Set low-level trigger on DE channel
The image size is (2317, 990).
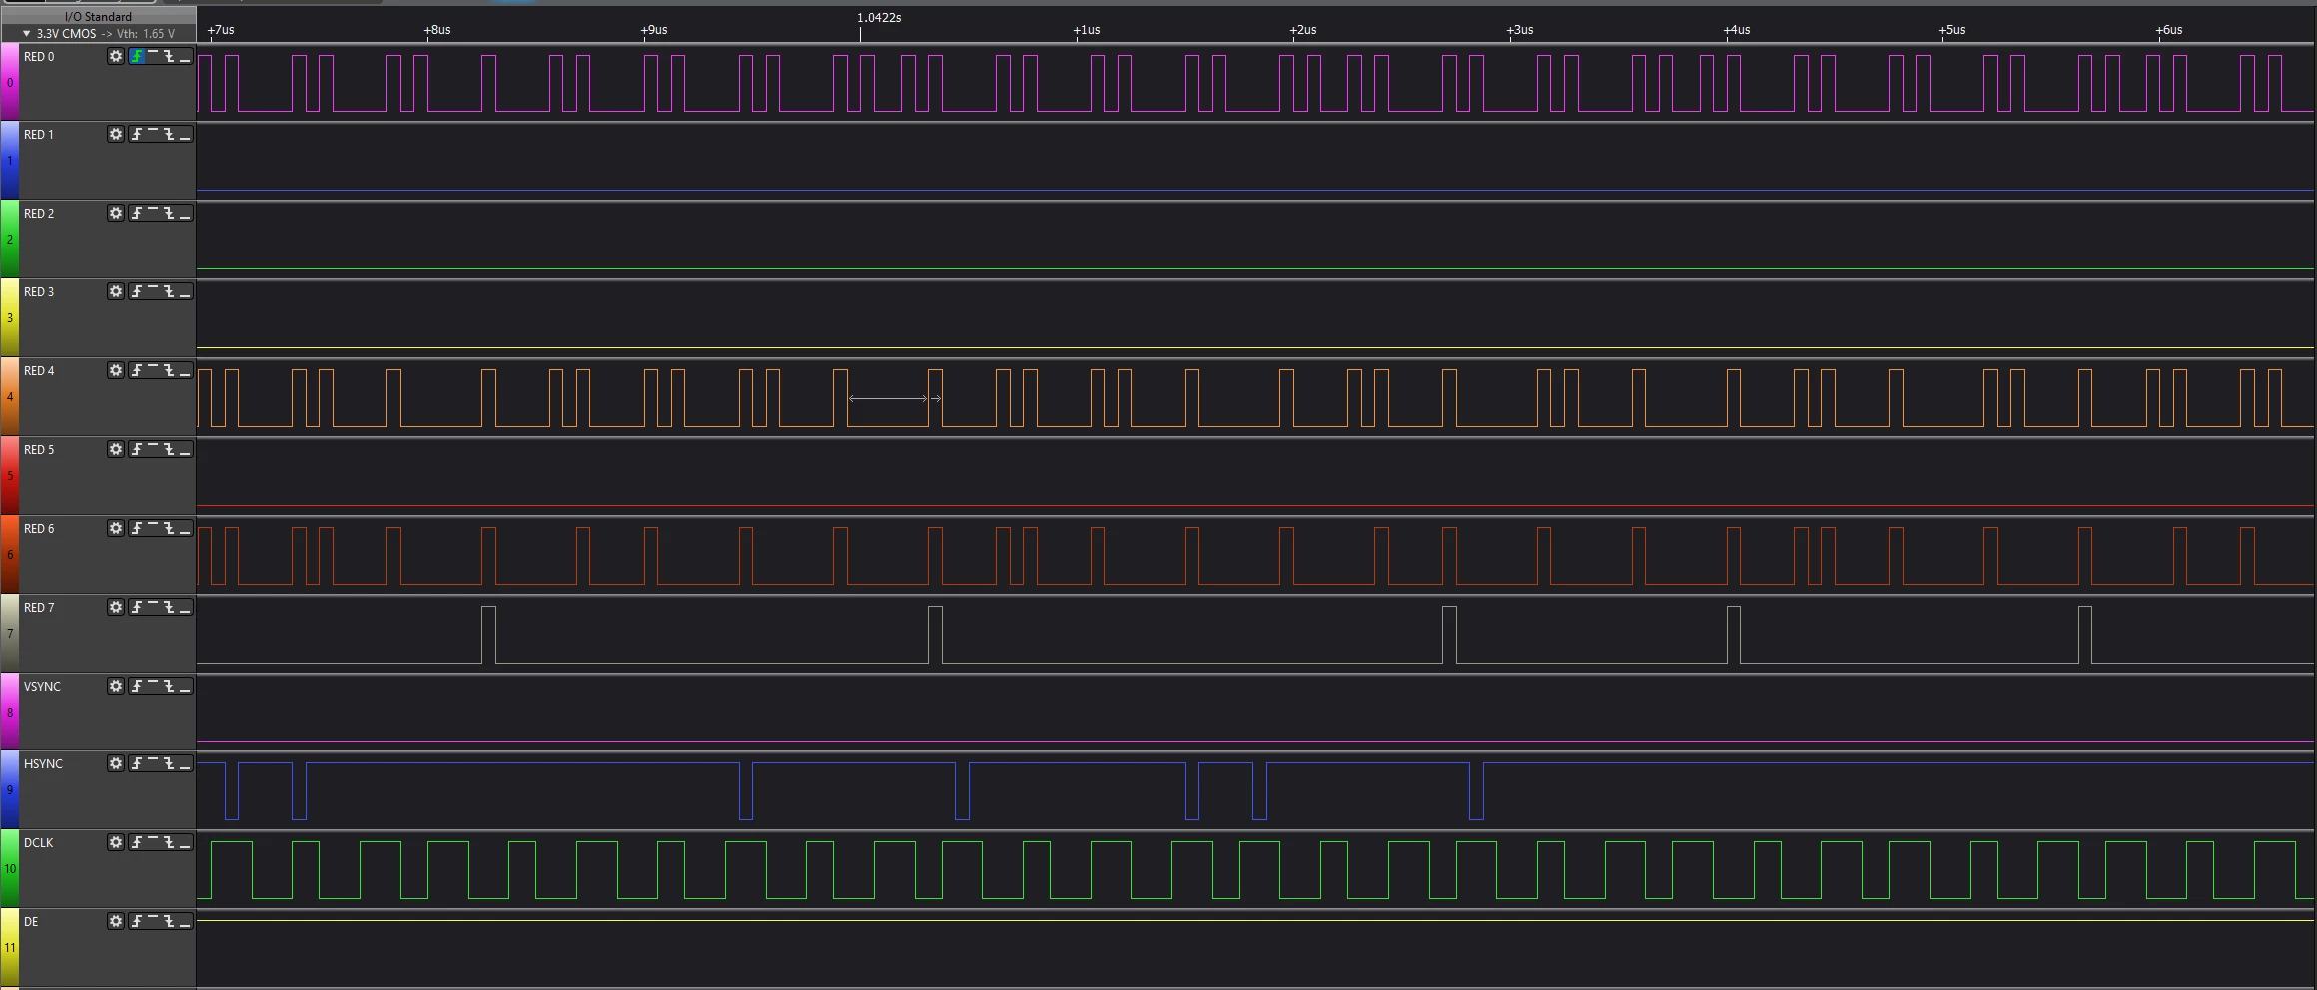click(x=185, y=922)
